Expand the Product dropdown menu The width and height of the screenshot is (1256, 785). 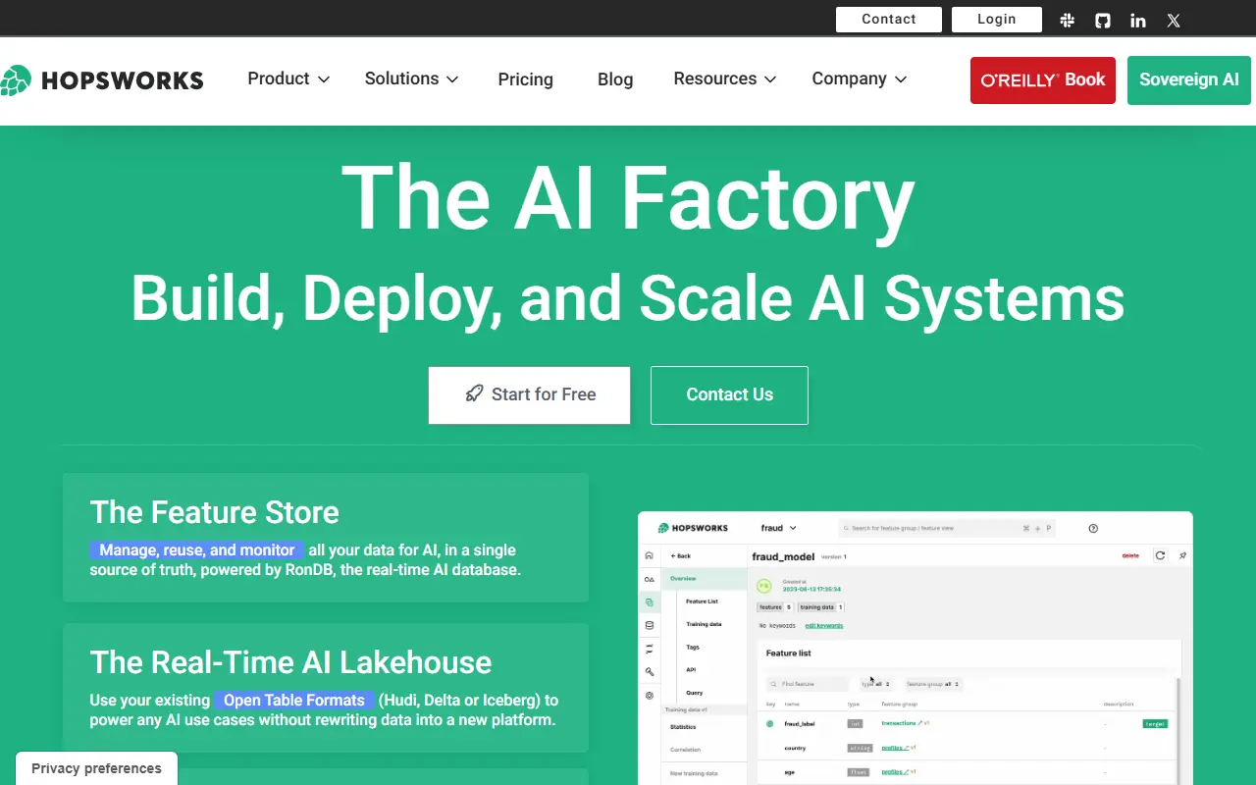288,79
